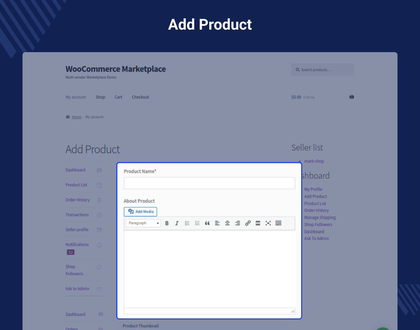
Task: Select the Checkout menu item
Action: (140, 97)
